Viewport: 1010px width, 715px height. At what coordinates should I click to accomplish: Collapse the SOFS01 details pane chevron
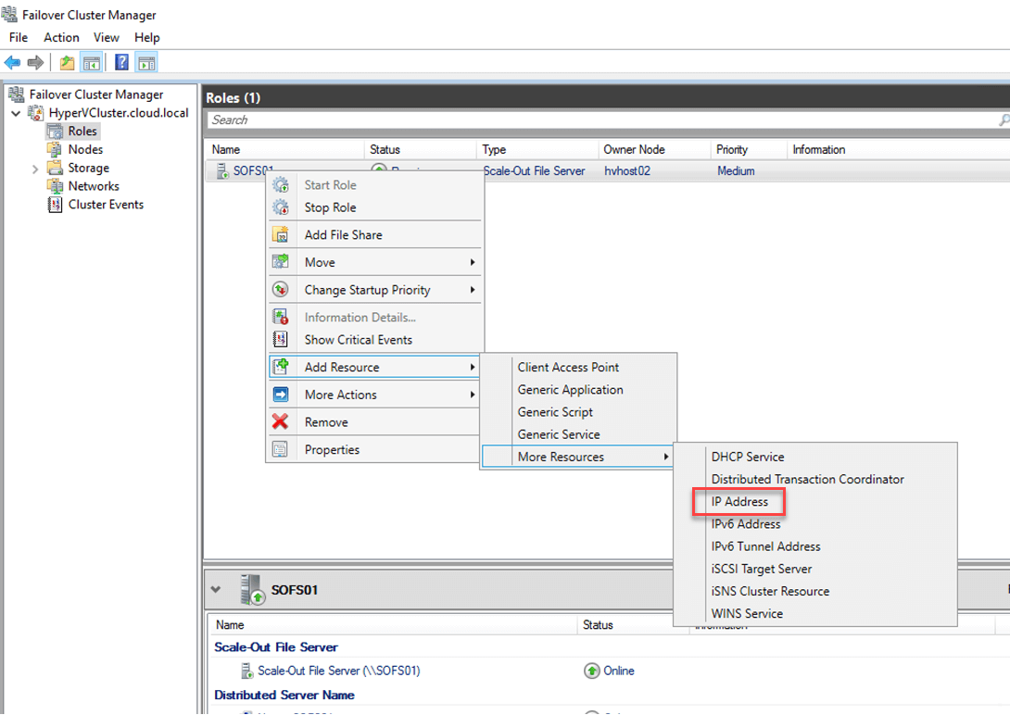point(216,589)
